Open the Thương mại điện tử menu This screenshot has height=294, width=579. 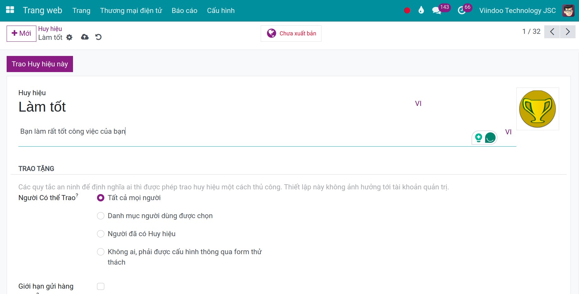(x=131, y=10)
